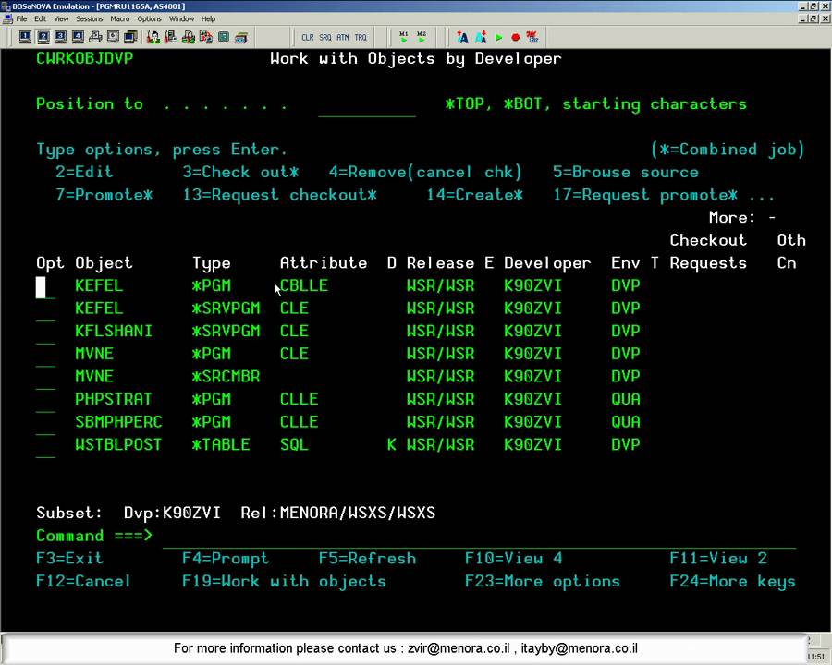This screenshot has height=665, width=832.
Task: Select the WSTBLPOST object name
Action: [118, 444]
